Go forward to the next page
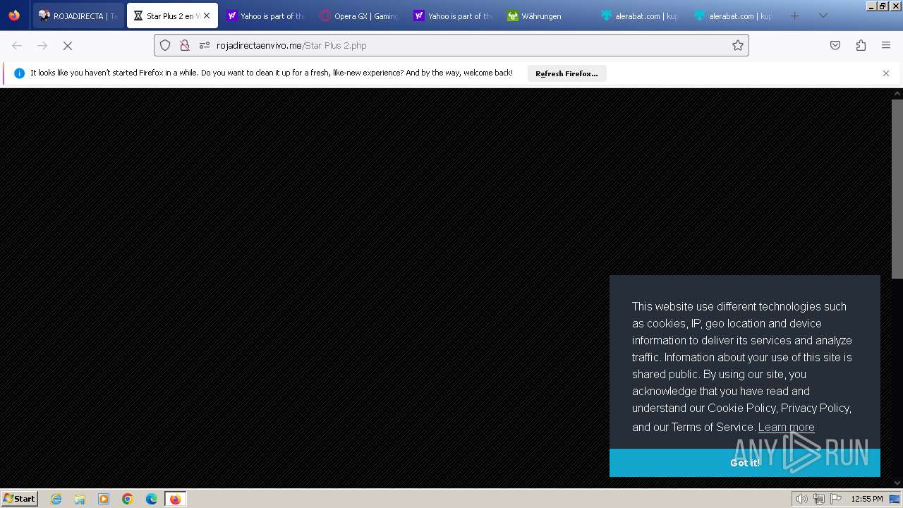This screenshot has height=508, width=903. 42,45
